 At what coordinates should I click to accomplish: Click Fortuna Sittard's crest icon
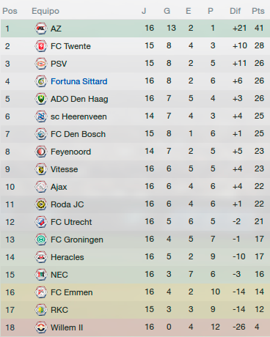41,81
